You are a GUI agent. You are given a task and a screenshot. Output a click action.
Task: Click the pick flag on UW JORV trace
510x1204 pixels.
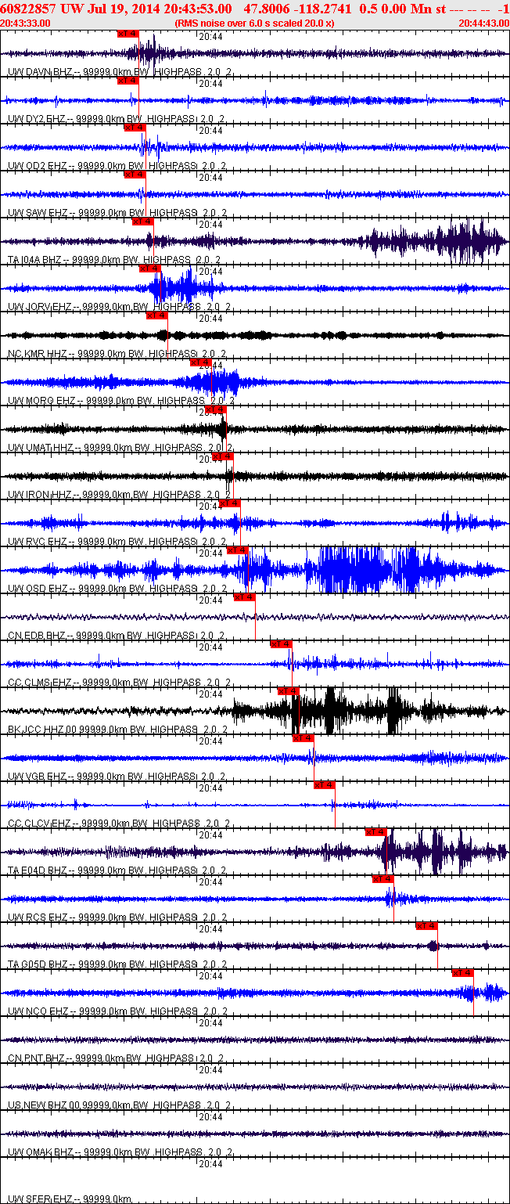coord(149,269)
